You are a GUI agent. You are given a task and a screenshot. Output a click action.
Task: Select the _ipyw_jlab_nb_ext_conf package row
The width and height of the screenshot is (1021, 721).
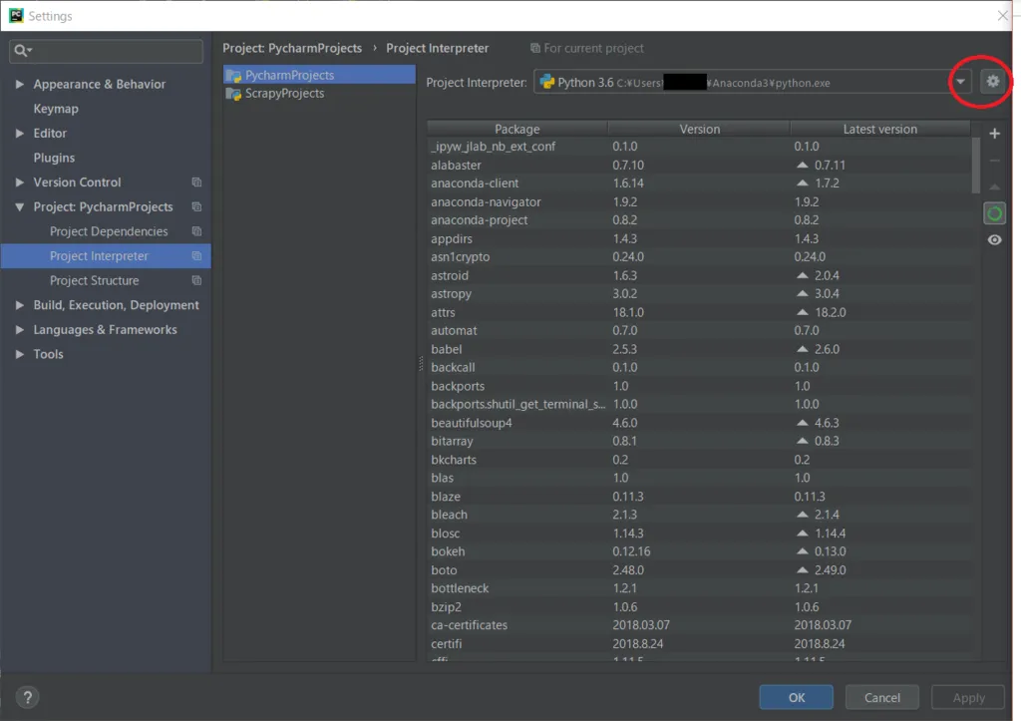coord(700,147)
